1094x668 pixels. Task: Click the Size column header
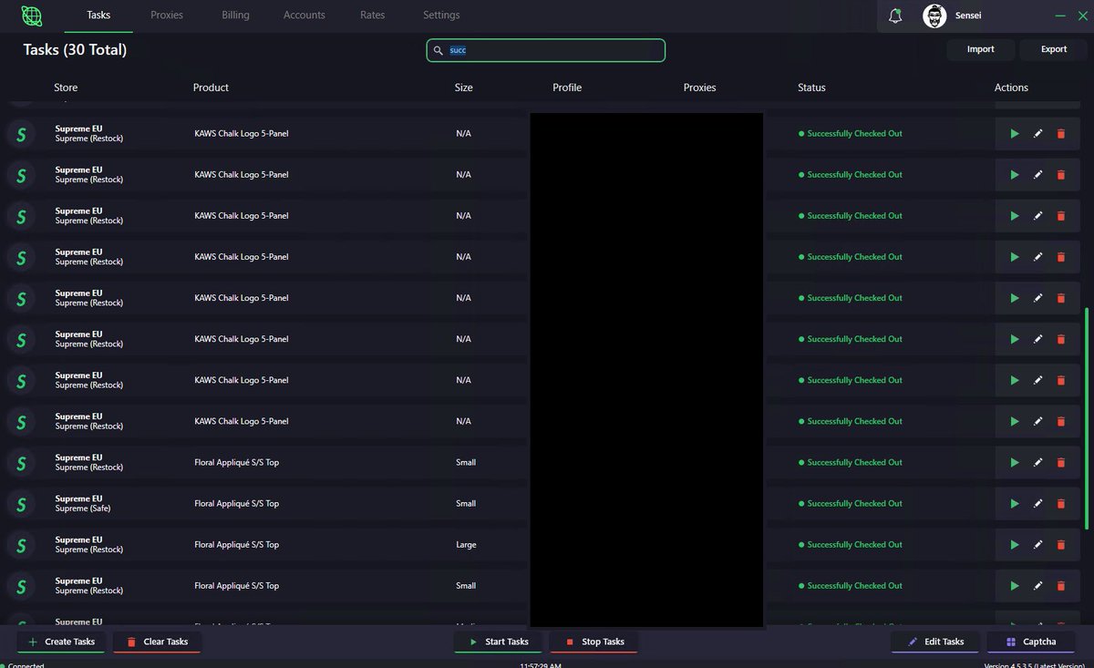464,87
